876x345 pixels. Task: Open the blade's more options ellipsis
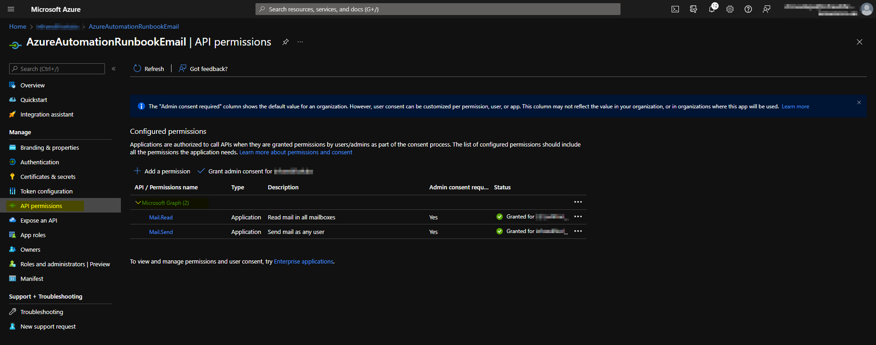[x=300, y=42]
